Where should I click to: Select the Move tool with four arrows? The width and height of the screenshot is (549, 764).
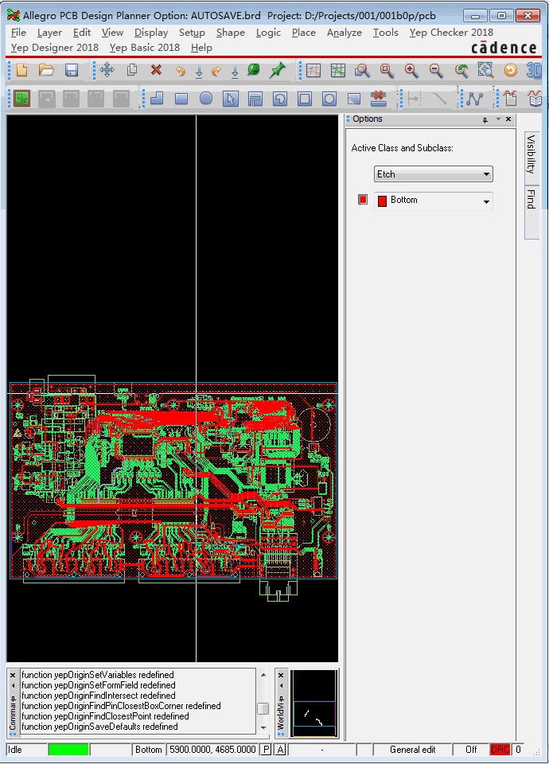coord(107,70)
